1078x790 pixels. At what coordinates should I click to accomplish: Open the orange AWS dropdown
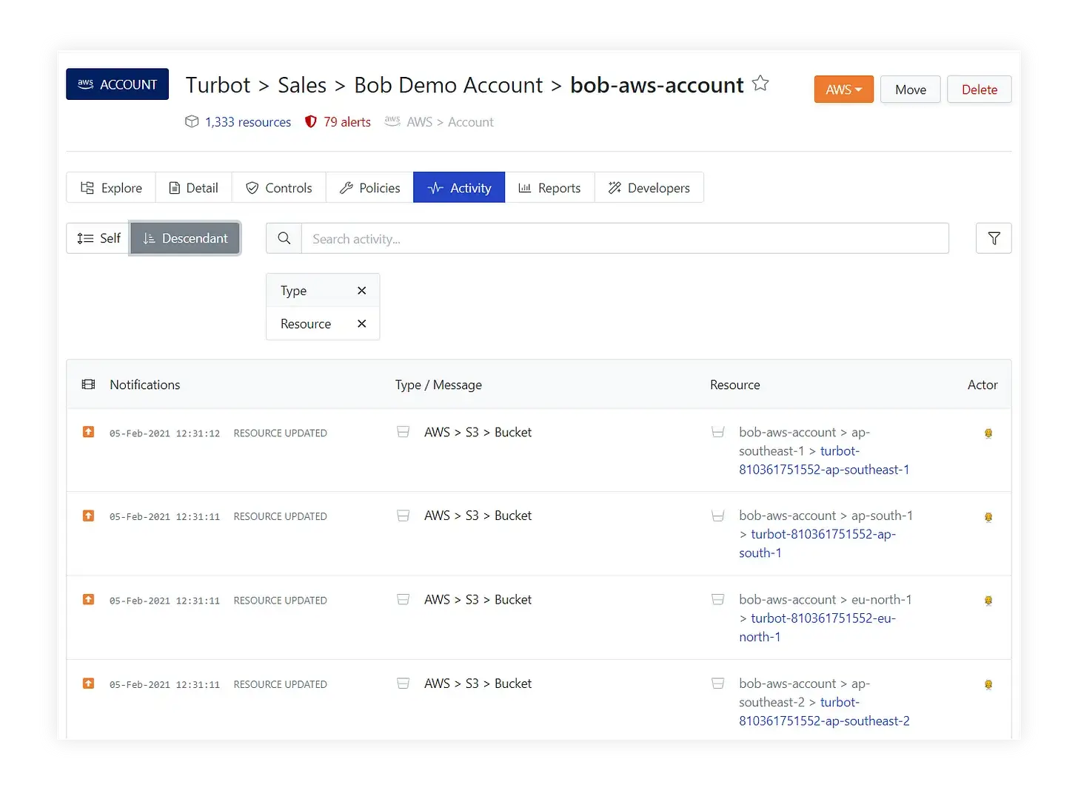click(x=843, y=90)
